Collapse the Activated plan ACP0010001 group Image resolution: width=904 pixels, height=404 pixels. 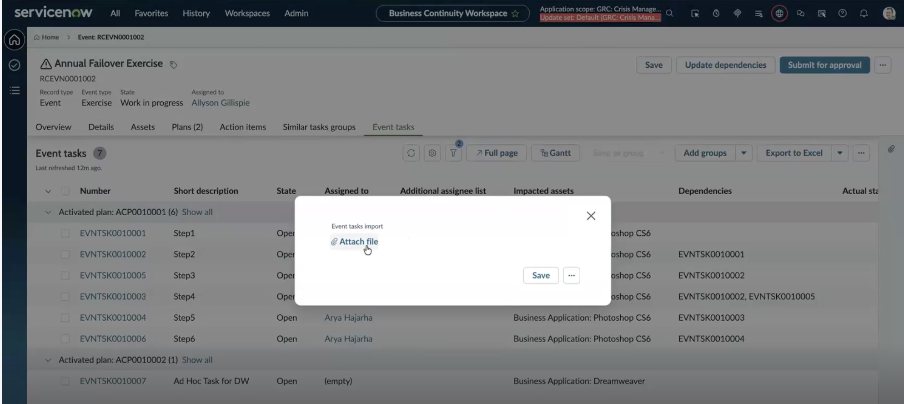[48, 212]
